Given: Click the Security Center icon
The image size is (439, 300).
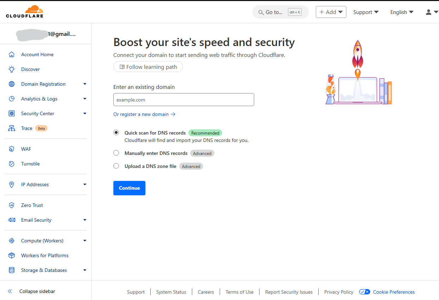Looking at the screenshot, I should 12,113.
